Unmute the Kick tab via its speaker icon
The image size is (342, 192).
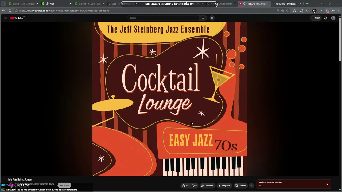(47, 4)
